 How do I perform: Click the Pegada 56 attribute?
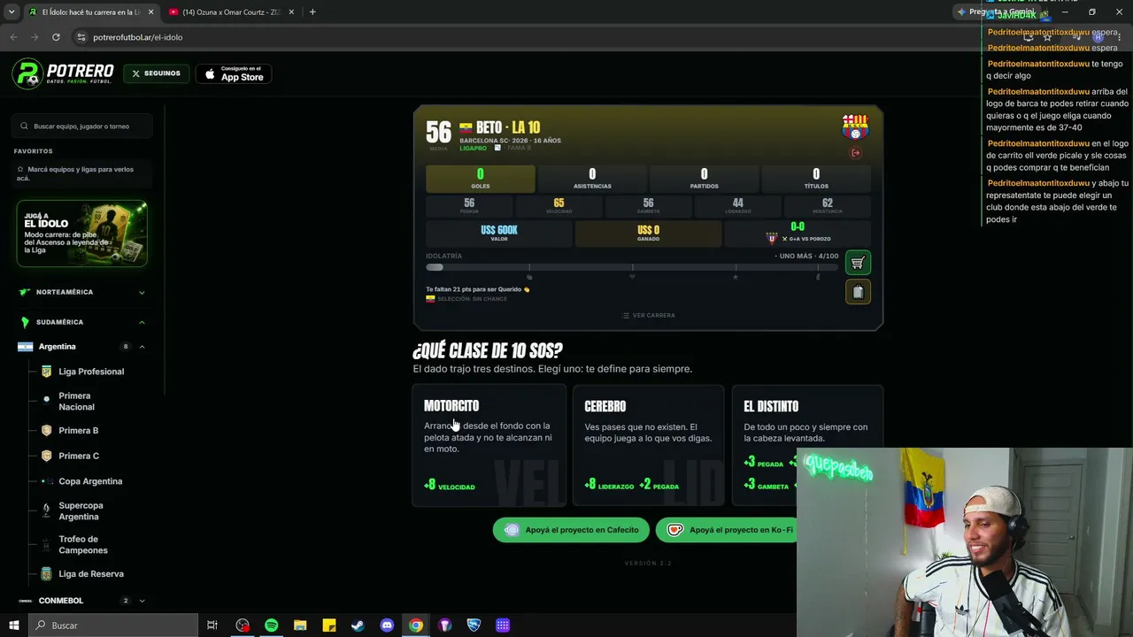[x=469, y=206]
